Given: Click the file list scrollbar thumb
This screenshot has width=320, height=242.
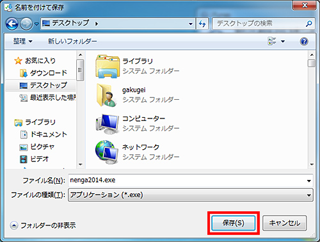Looking at the screenshot, I should [312, 63].
